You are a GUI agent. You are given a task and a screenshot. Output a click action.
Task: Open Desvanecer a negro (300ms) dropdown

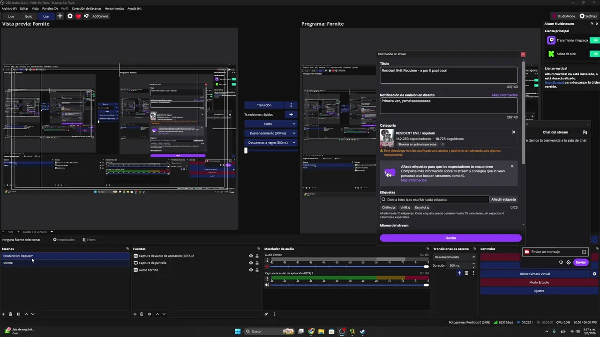[294, 142]
